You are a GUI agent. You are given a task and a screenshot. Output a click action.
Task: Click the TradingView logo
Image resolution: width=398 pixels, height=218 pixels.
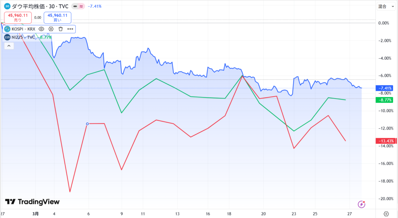(32, 202)
